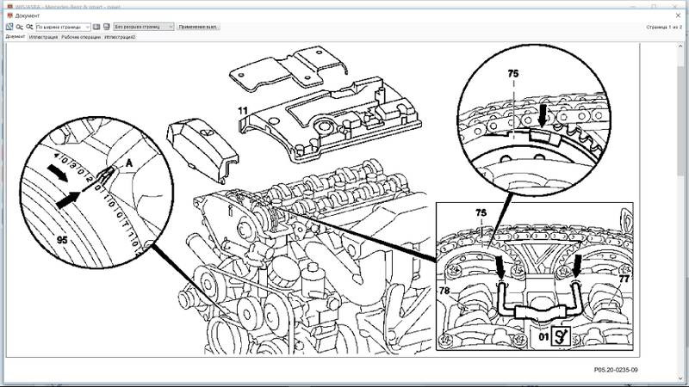Click the Документ window app icon
This screenshot has width=689, height=387.
[x=9, y=15]
